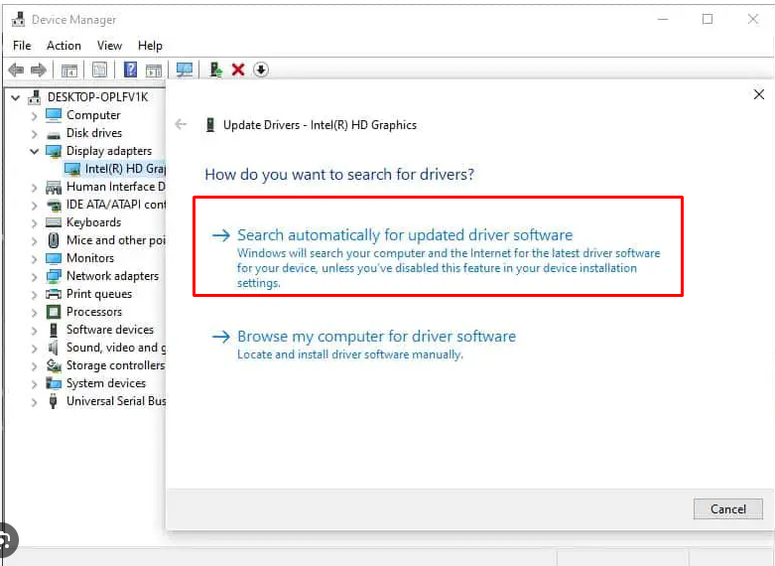Click the Network adapters category icon
Image resolution: width=775 pixels, height=566 pixels.
pyautogui.click(x=54, y=276)
